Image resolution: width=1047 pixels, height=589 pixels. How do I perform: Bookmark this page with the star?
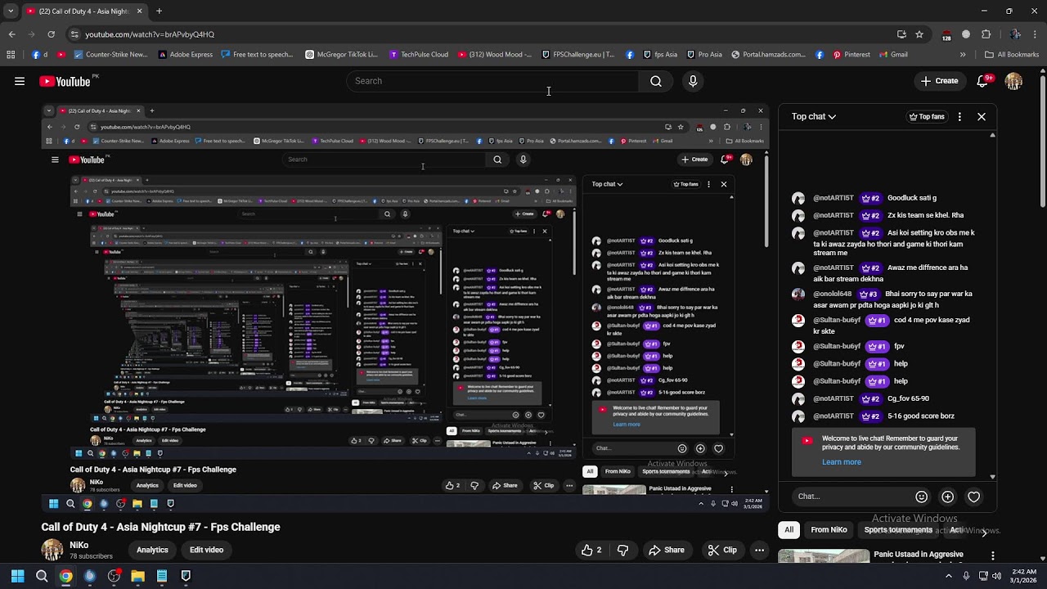(919, 34)
